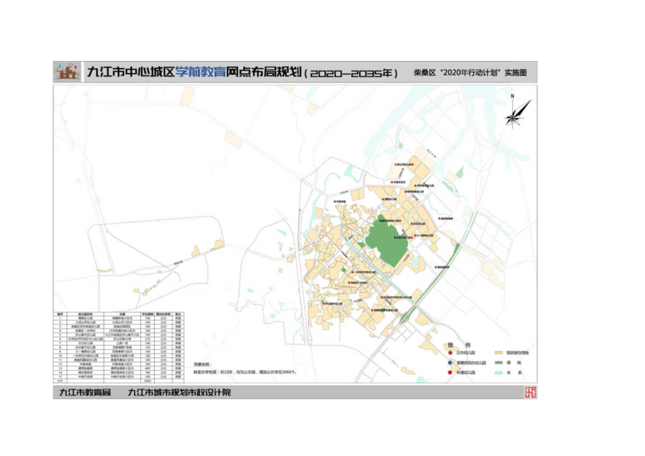Click the yellow residential land color swatch
The height and width of the screenshot is (456, 645).
498,353
